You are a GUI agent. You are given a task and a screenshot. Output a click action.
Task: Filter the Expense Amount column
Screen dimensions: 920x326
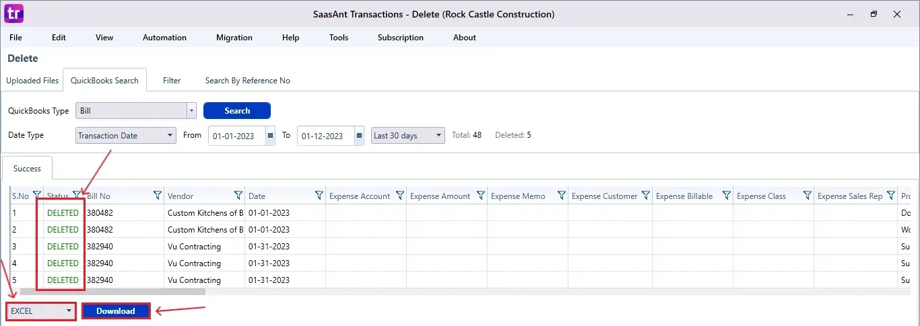coord(480,196)
